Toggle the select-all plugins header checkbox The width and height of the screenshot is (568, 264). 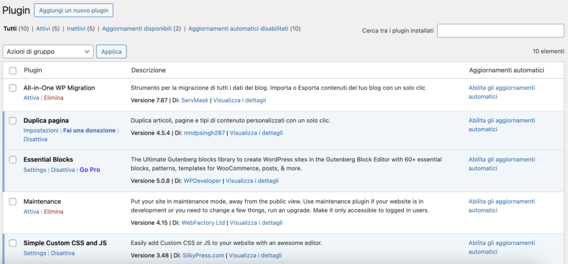click(13, 70)
